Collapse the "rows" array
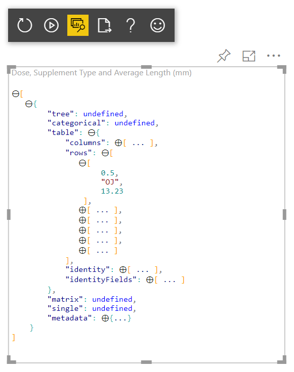Screen dimensions: 294x372 click(105, 153)
